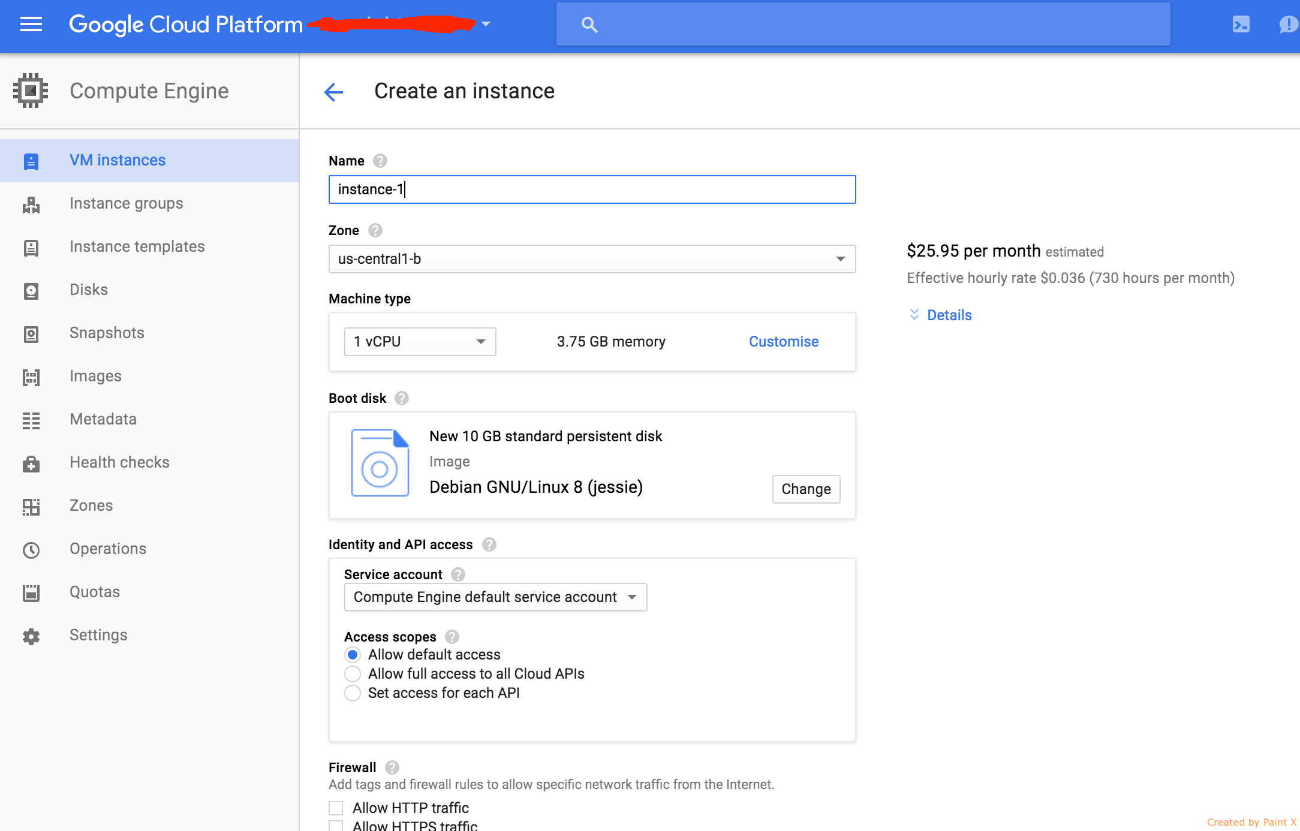This screenshot has width=1300, height=831.
Task: Show help for Access scopes
Action: coord(452,637)
